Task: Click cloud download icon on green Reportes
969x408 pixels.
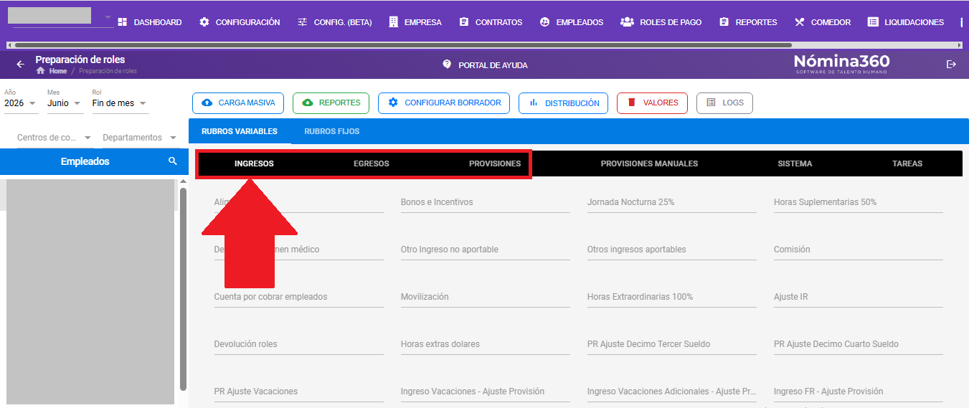Action: (308, 103)
